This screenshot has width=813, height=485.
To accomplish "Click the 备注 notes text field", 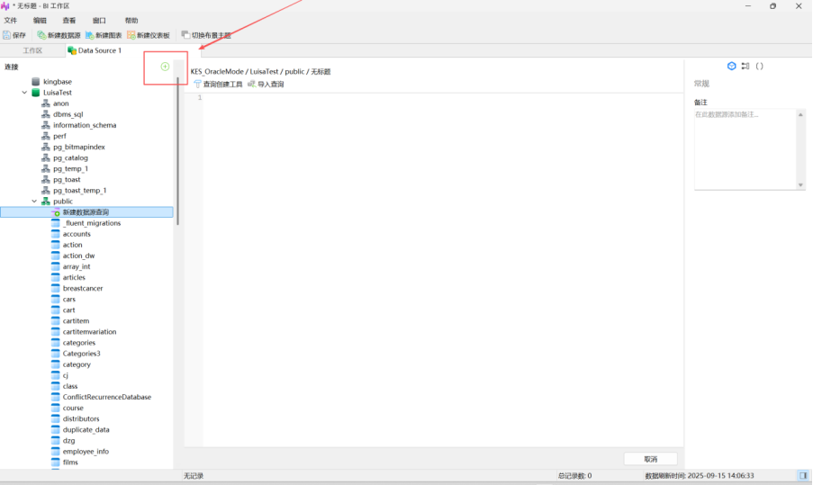I will pyautogui.click(x=747, y=148).
